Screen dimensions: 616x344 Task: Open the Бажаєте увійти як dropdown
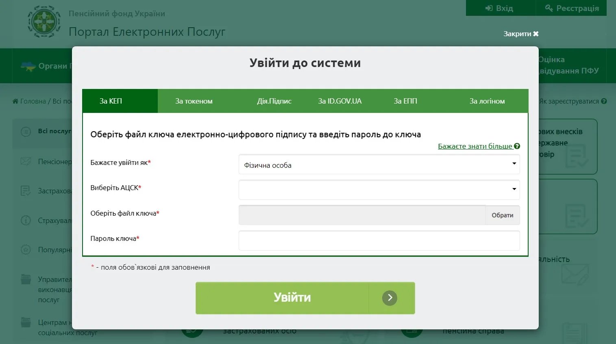pyautogui.click(x=379, y=165)
